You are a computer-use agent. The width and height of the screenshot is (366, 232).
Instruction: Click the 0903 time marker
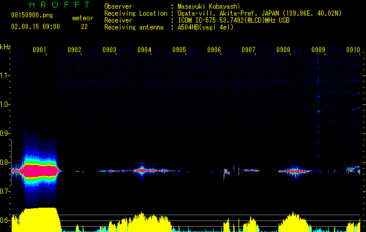[109, 49]
